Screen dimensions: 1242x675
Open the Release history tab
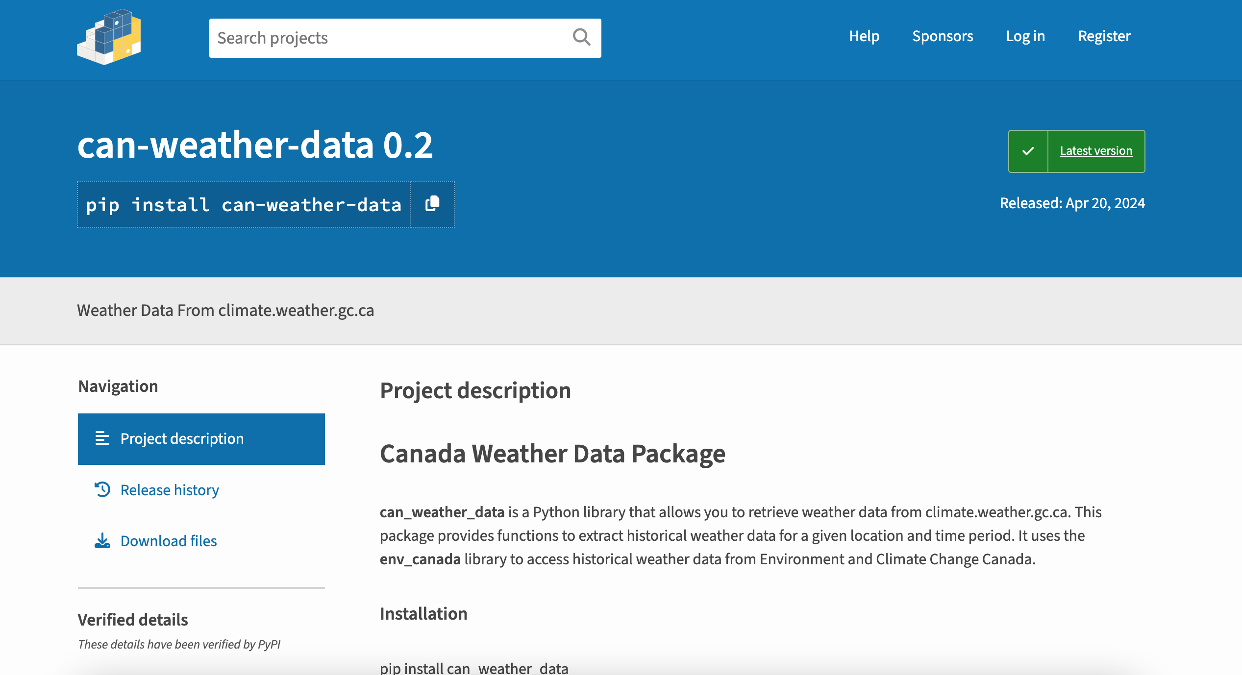click(x=201, y=490)
